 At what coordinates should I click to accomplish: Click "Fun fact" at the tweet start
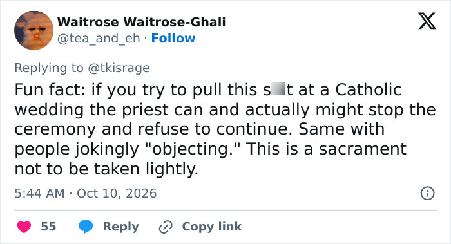point(50,89)
